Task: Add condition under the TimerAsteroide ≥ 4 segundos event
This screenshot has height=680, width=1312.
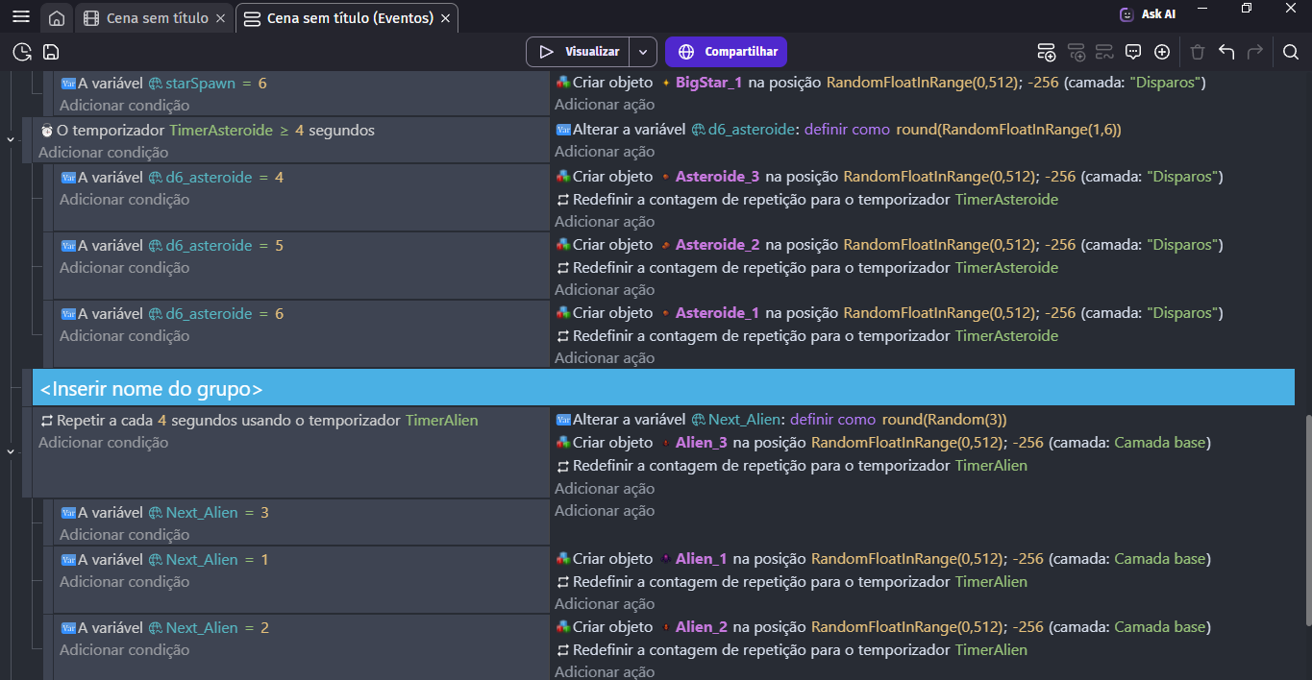Action: [x=104, y=153]
